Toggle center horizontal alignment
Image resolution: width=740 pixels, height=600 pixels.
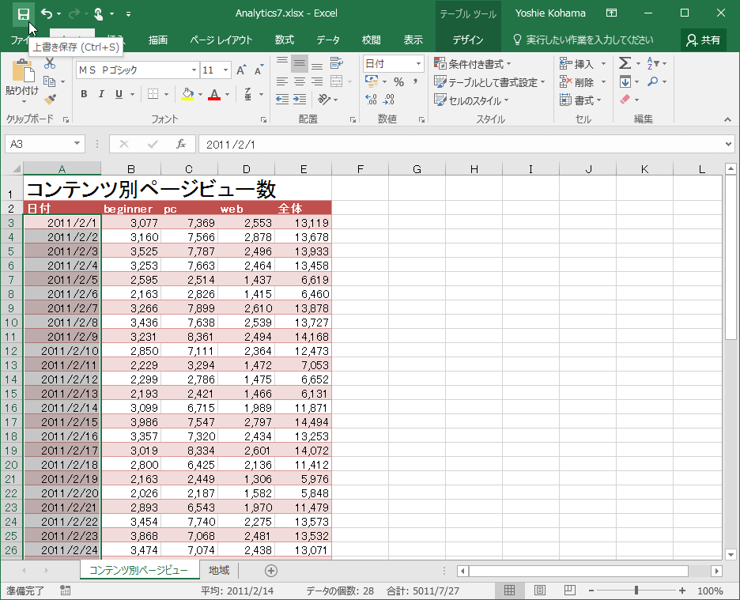point(300,81)
